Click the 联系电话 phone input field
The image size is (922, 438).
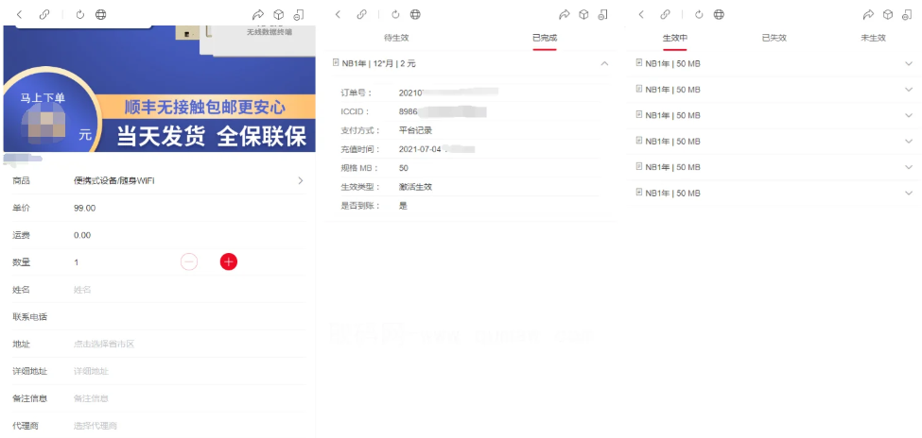pyautogui.click(x=188, y=317)
